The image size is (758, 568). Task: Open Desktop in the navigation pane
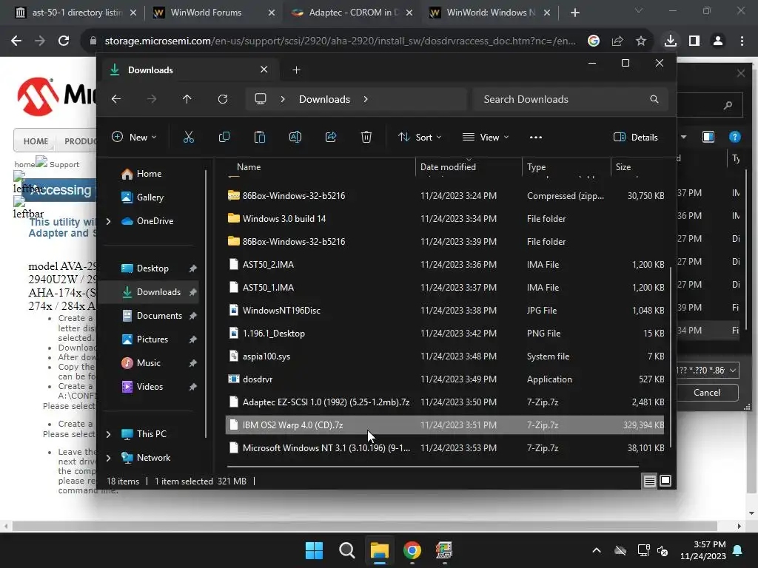coord(152,268)
